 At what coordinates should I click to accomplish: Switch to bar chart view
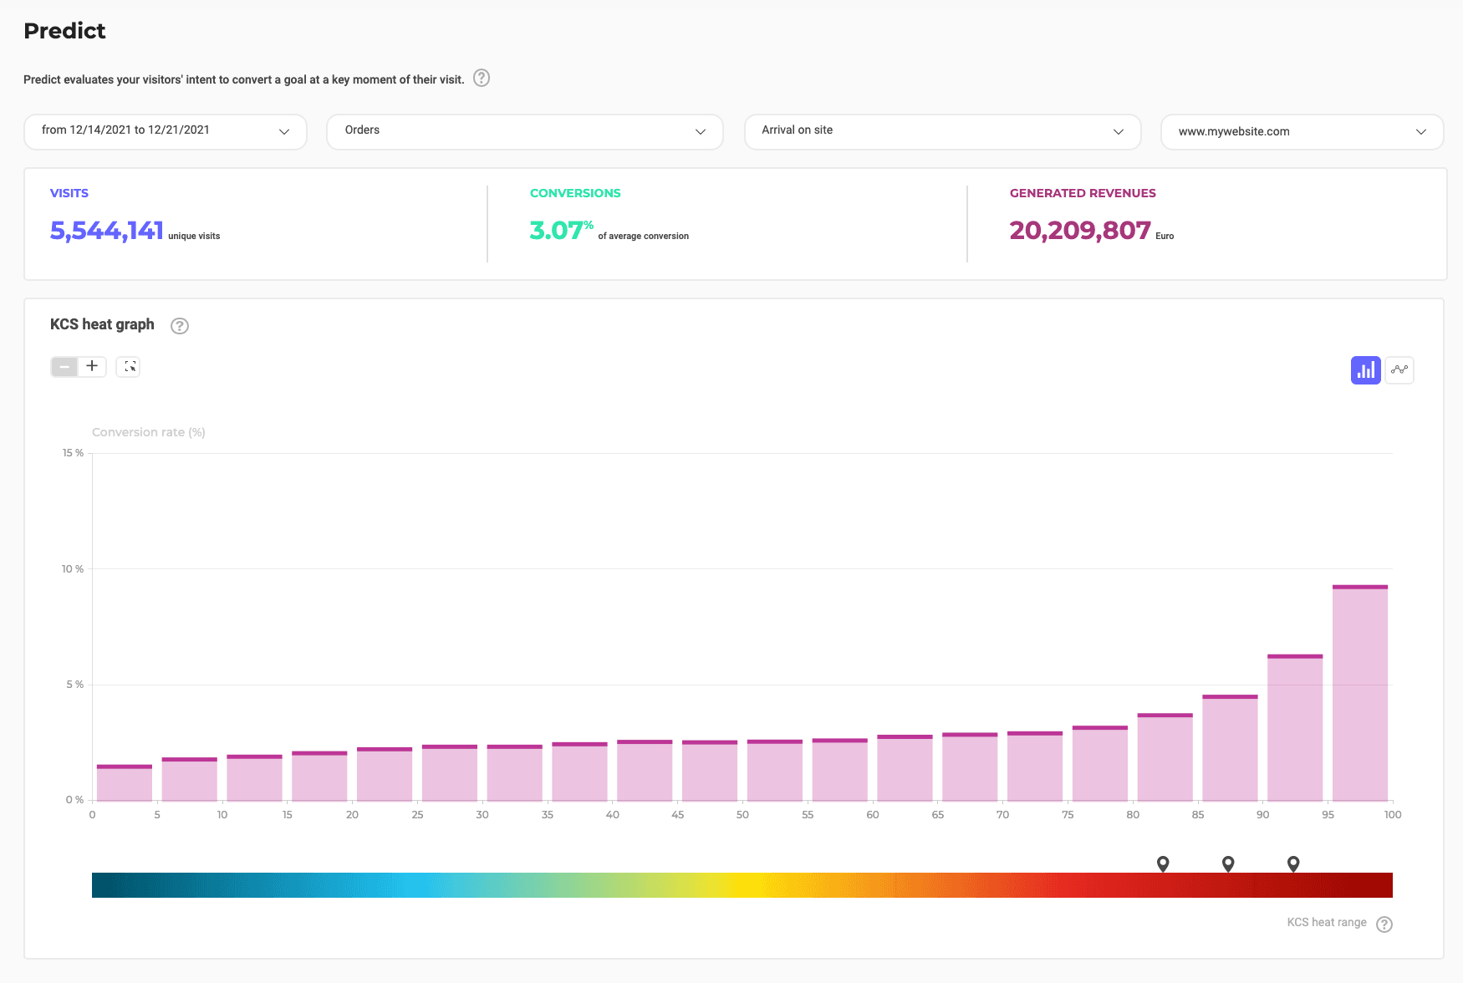coord(1365,370)
